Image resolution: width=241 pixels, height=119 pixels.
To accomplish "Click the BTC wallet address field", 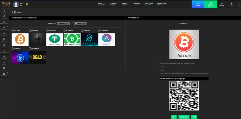I will click(x=184, y=79).
